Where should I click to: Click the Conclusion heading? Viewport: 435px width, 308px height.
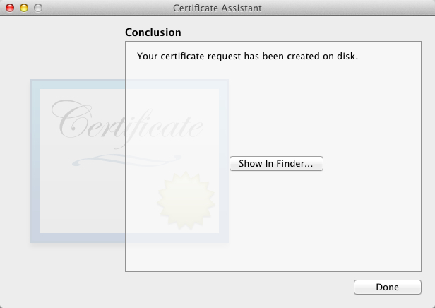[x=153, y=32]
